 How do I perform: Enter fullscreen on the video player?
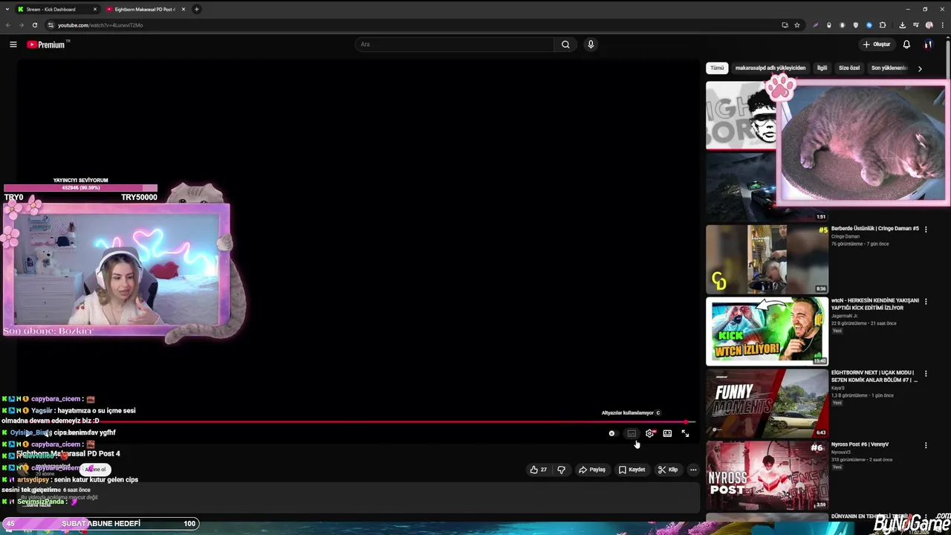tap(685, 434)
